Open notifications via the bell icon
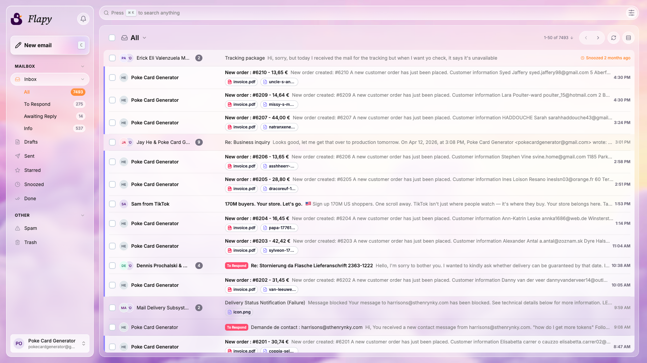 click(83, 19)
